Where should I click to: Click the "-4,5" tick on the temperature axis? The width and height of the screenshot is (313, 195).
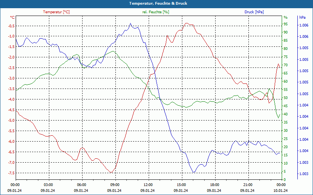[11, 110]
